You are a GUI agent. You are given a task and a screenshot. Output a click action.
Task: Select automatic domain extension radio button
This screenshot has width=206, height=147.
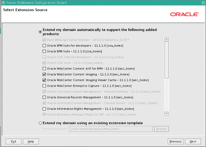[40, 32]
